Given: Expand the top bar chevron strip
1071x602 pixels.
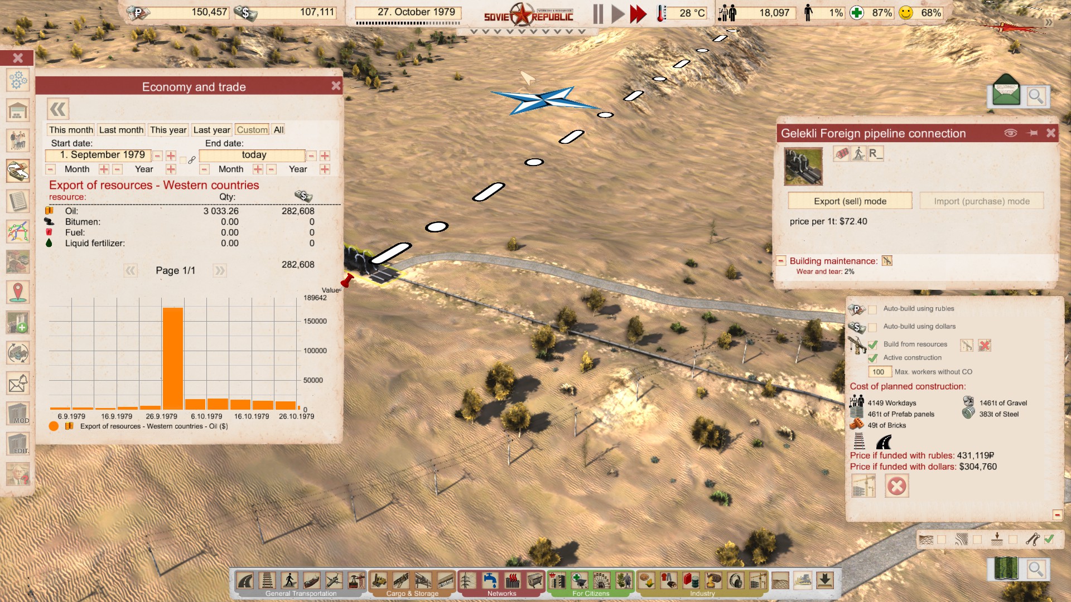Looking at the screenshot, I should pos(527,32).
